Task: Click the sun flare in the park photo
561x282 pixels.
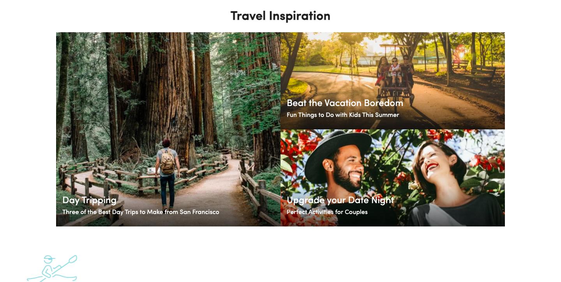Action: 460,52
